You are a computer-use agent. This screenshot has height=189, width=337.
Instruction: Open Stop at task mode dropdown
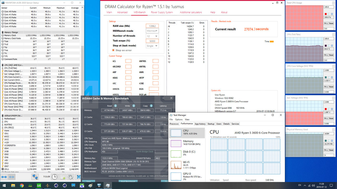pyautogui.click(x=152, y=46)
